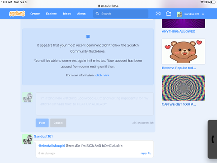Tap the battery indicator icon

tap(213, 2)
